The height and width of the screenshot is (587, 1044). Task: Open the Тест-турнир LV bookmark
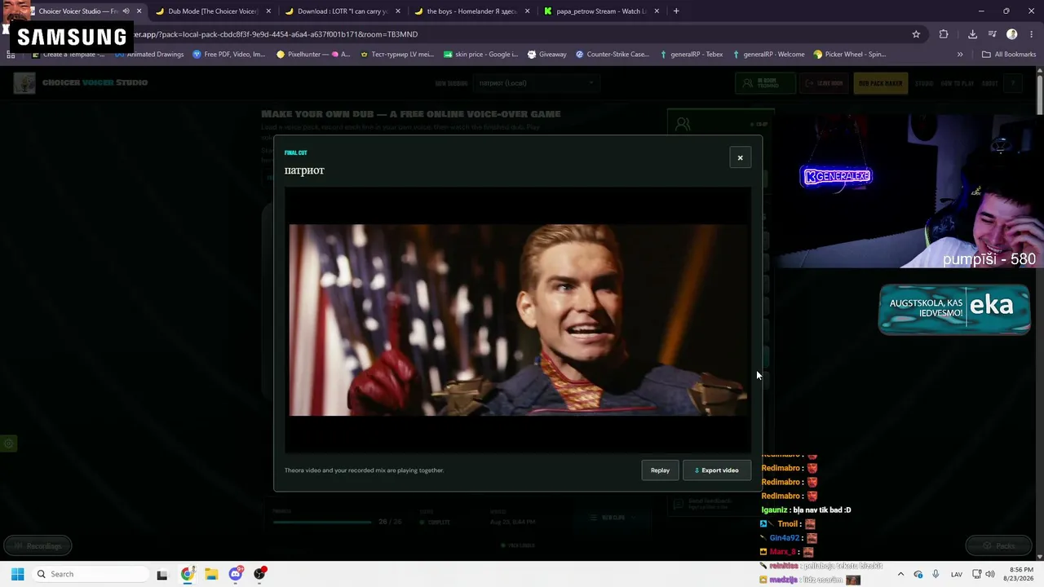point(396,55)
